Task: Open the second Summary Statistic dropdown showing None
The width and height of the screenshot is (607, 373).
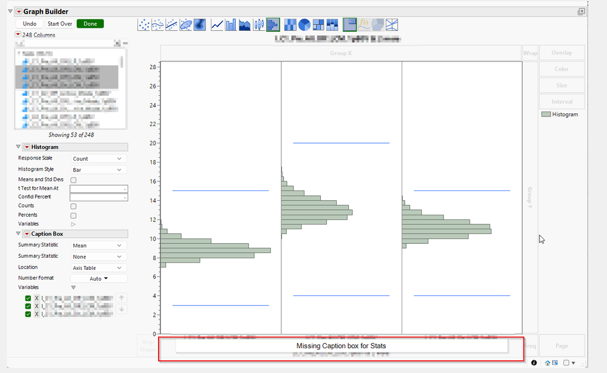Action: pyautogui.click(x=98, y=257)
